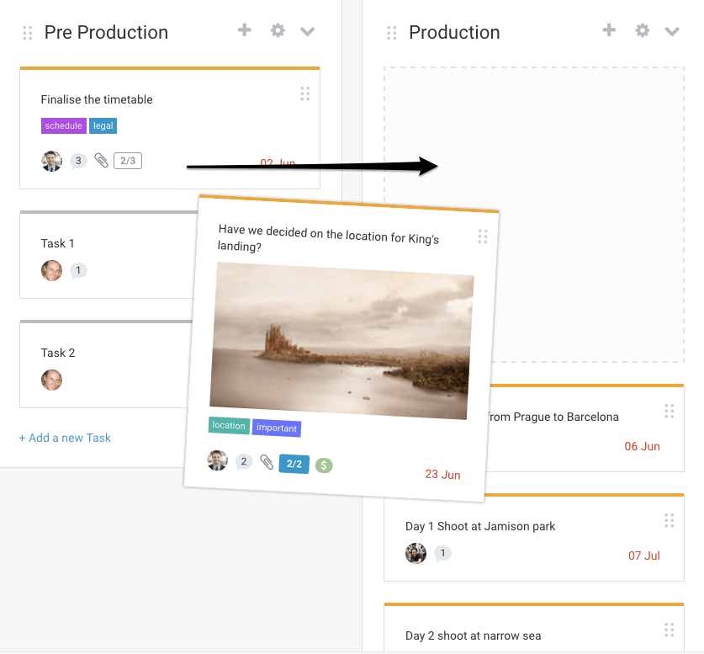Screen dimensions: 704x654
Task: Select the important tag label
Action: (x=277, y=428)
